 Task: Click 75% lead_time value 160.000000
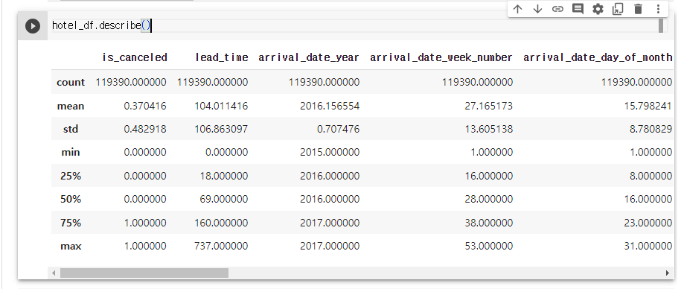pos(221,223)
